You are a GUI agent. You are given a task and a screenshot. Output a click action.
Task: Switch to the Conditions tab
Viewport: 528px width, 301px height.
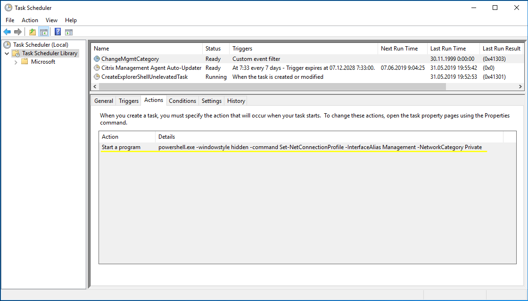tap(182, 100)
